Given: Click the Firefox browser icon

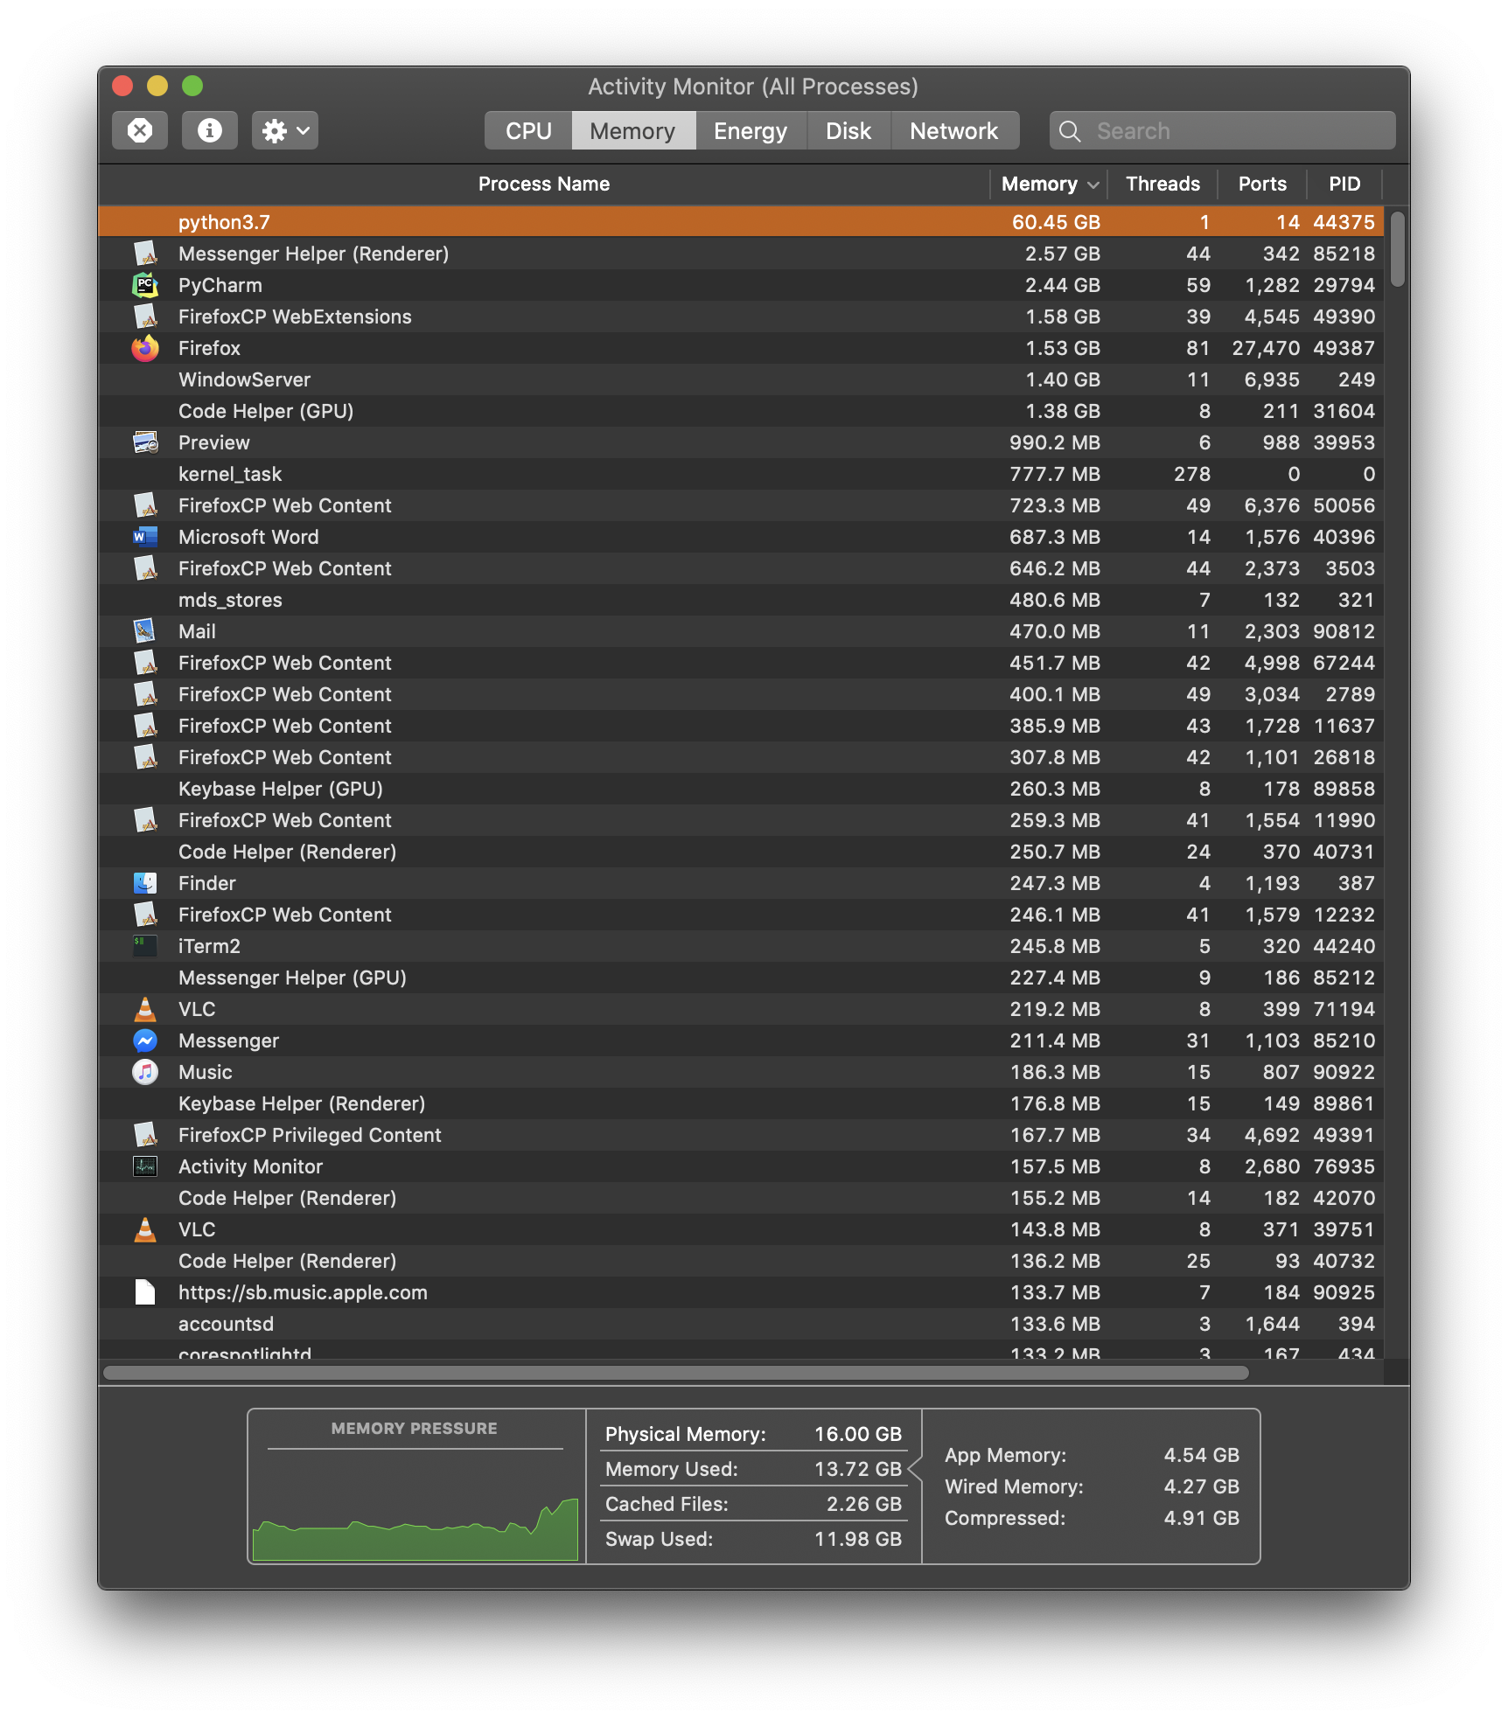Looking at the screenshot, I should (x=144, y=348).
